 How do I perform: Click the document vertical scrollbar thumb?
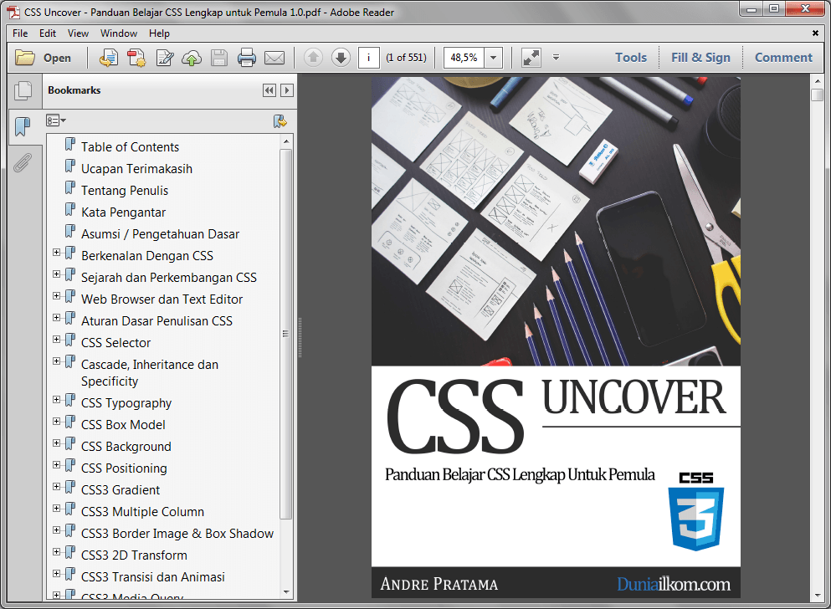pyautogui.click(x=818, y=95)
